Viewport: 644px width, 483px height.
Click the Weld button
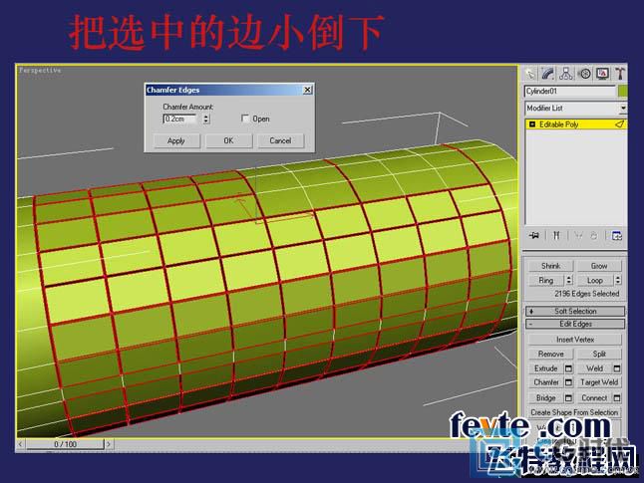[x=595, y=368]
